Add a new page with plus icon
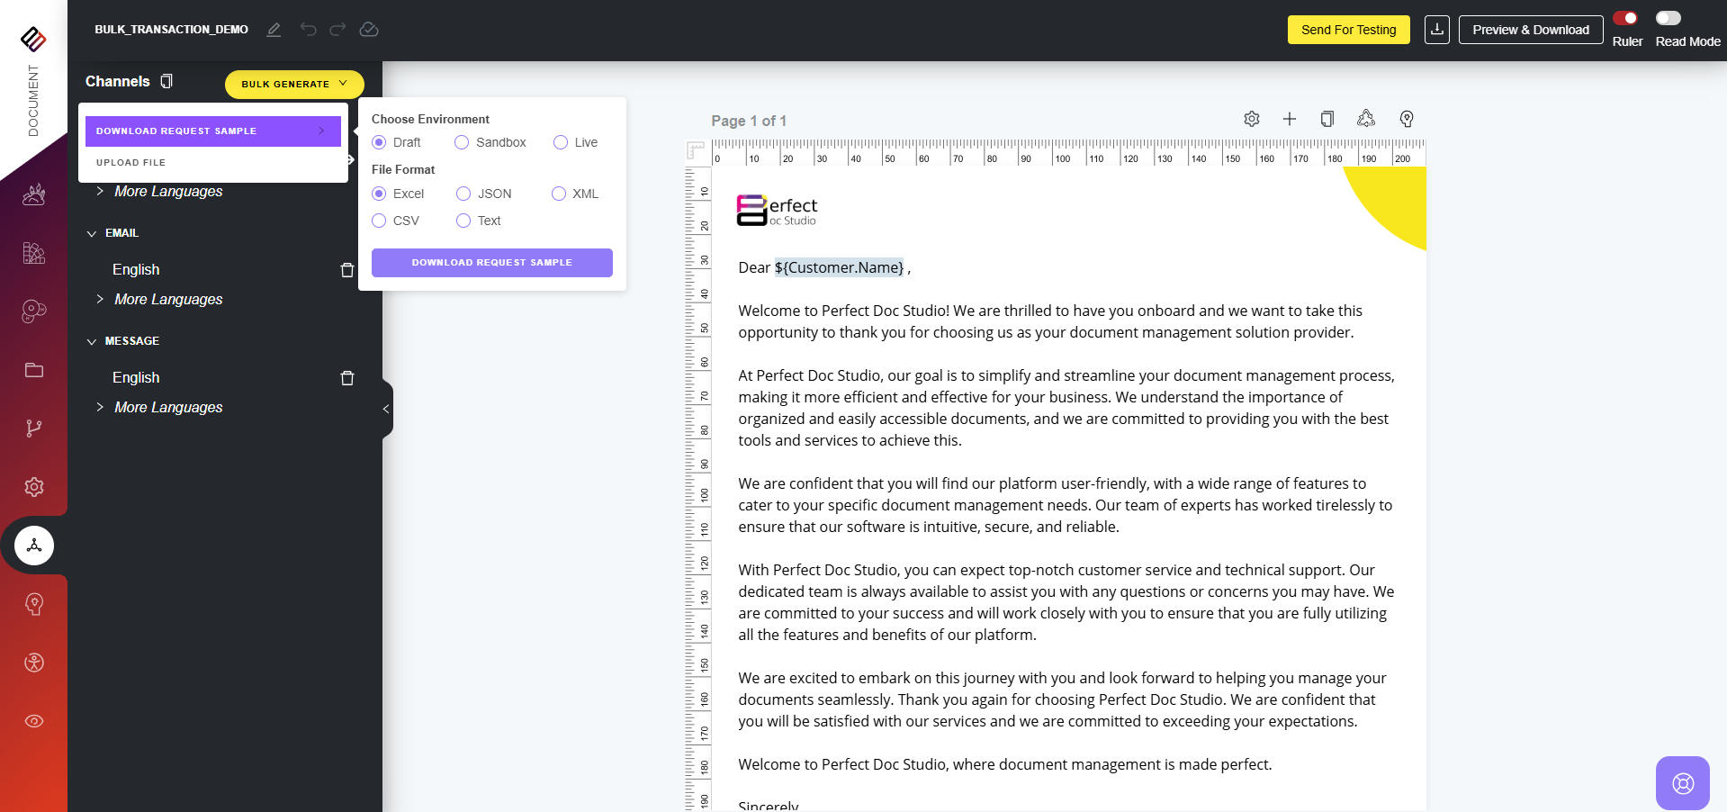The width and height of the screenshot is (1727, 812). click(x=1289, y=119)
